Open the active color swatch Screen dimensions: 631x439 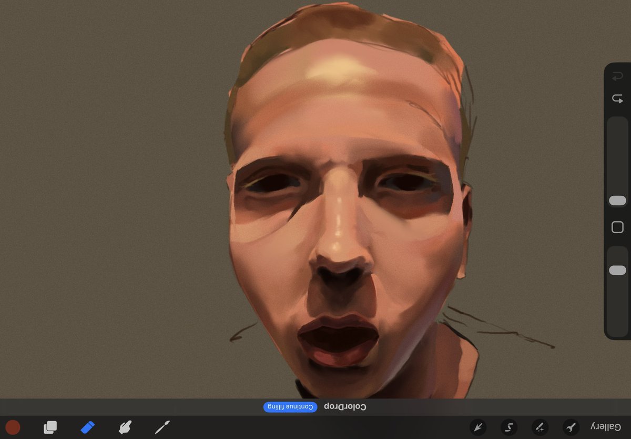click(x=13, y=427)
